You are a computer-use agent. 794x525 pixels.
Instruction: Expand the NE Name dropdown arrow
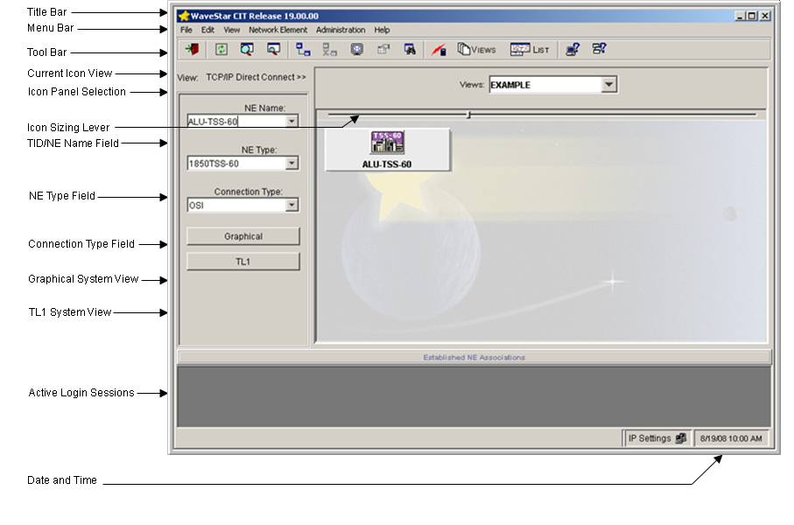click(292, 122)
